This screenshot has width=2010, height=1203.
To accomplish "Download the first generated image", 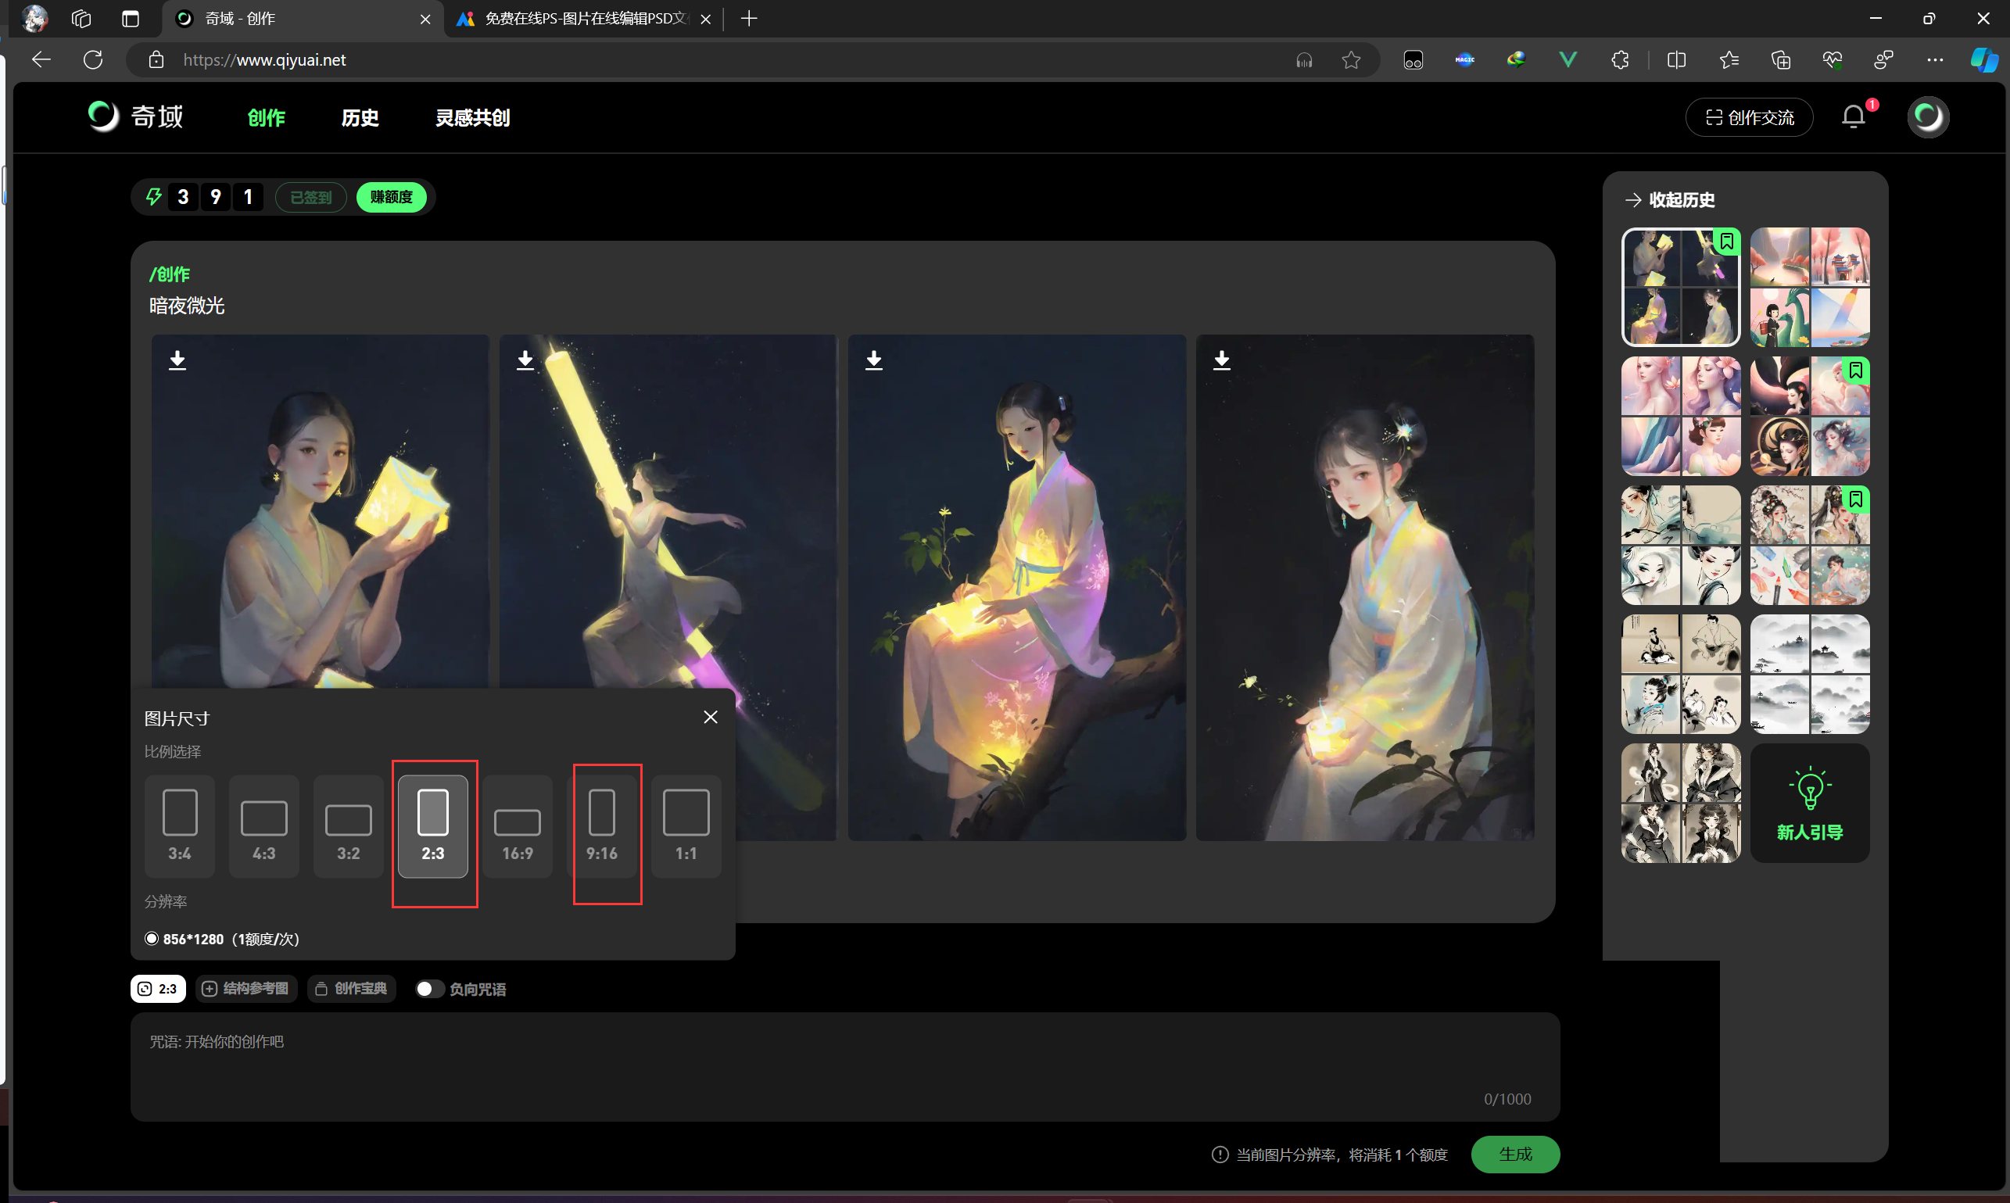I will pos(177,360).
